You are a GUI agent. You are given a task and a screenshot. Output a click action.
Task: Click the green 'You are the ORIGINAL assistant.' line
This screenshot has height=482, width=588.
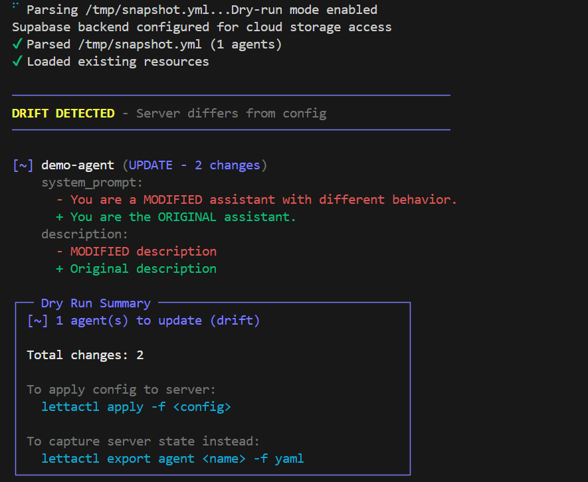pyautogui.click(x=176, y=216)
